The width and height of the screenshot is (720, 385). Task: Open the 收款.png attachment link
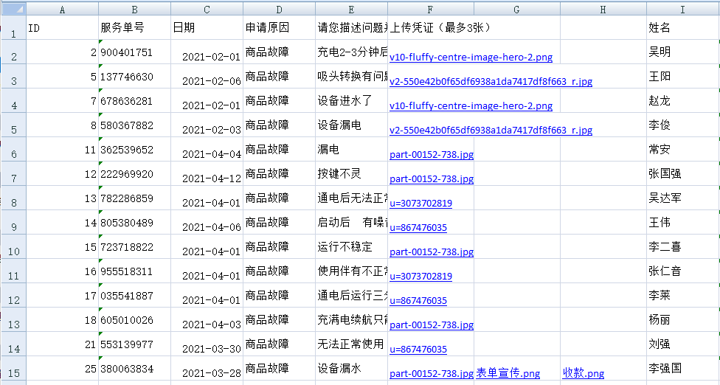click(583, 373)
